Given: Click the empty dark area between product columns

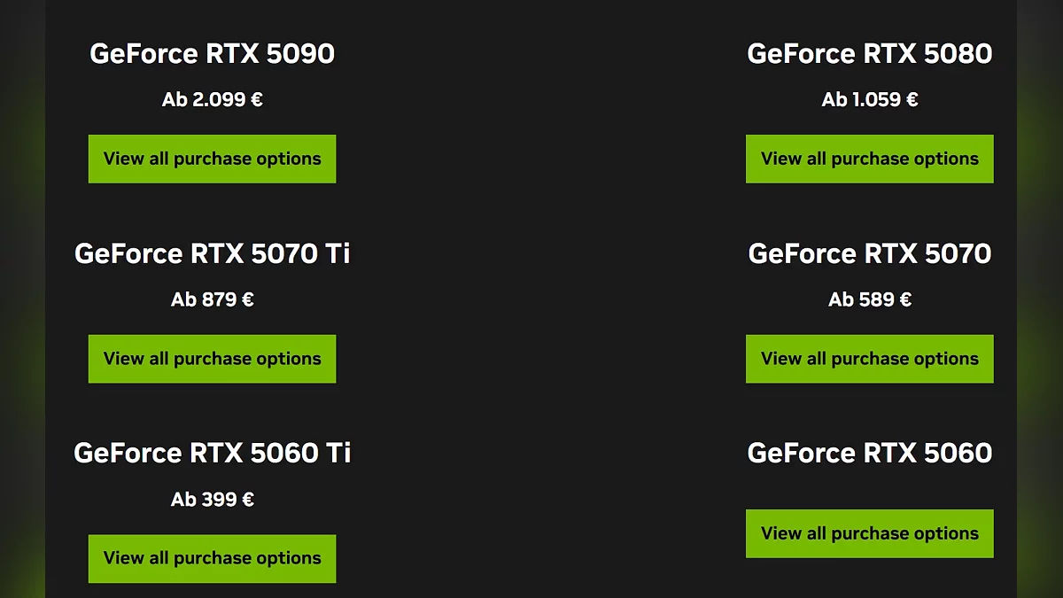Looking at the screenshot, I should (540, 301).
